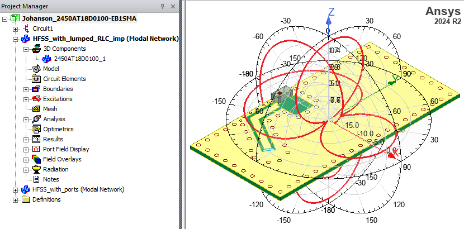Click the Circuit1 design icon
The image size is (464, 229).
click(26, 28)
